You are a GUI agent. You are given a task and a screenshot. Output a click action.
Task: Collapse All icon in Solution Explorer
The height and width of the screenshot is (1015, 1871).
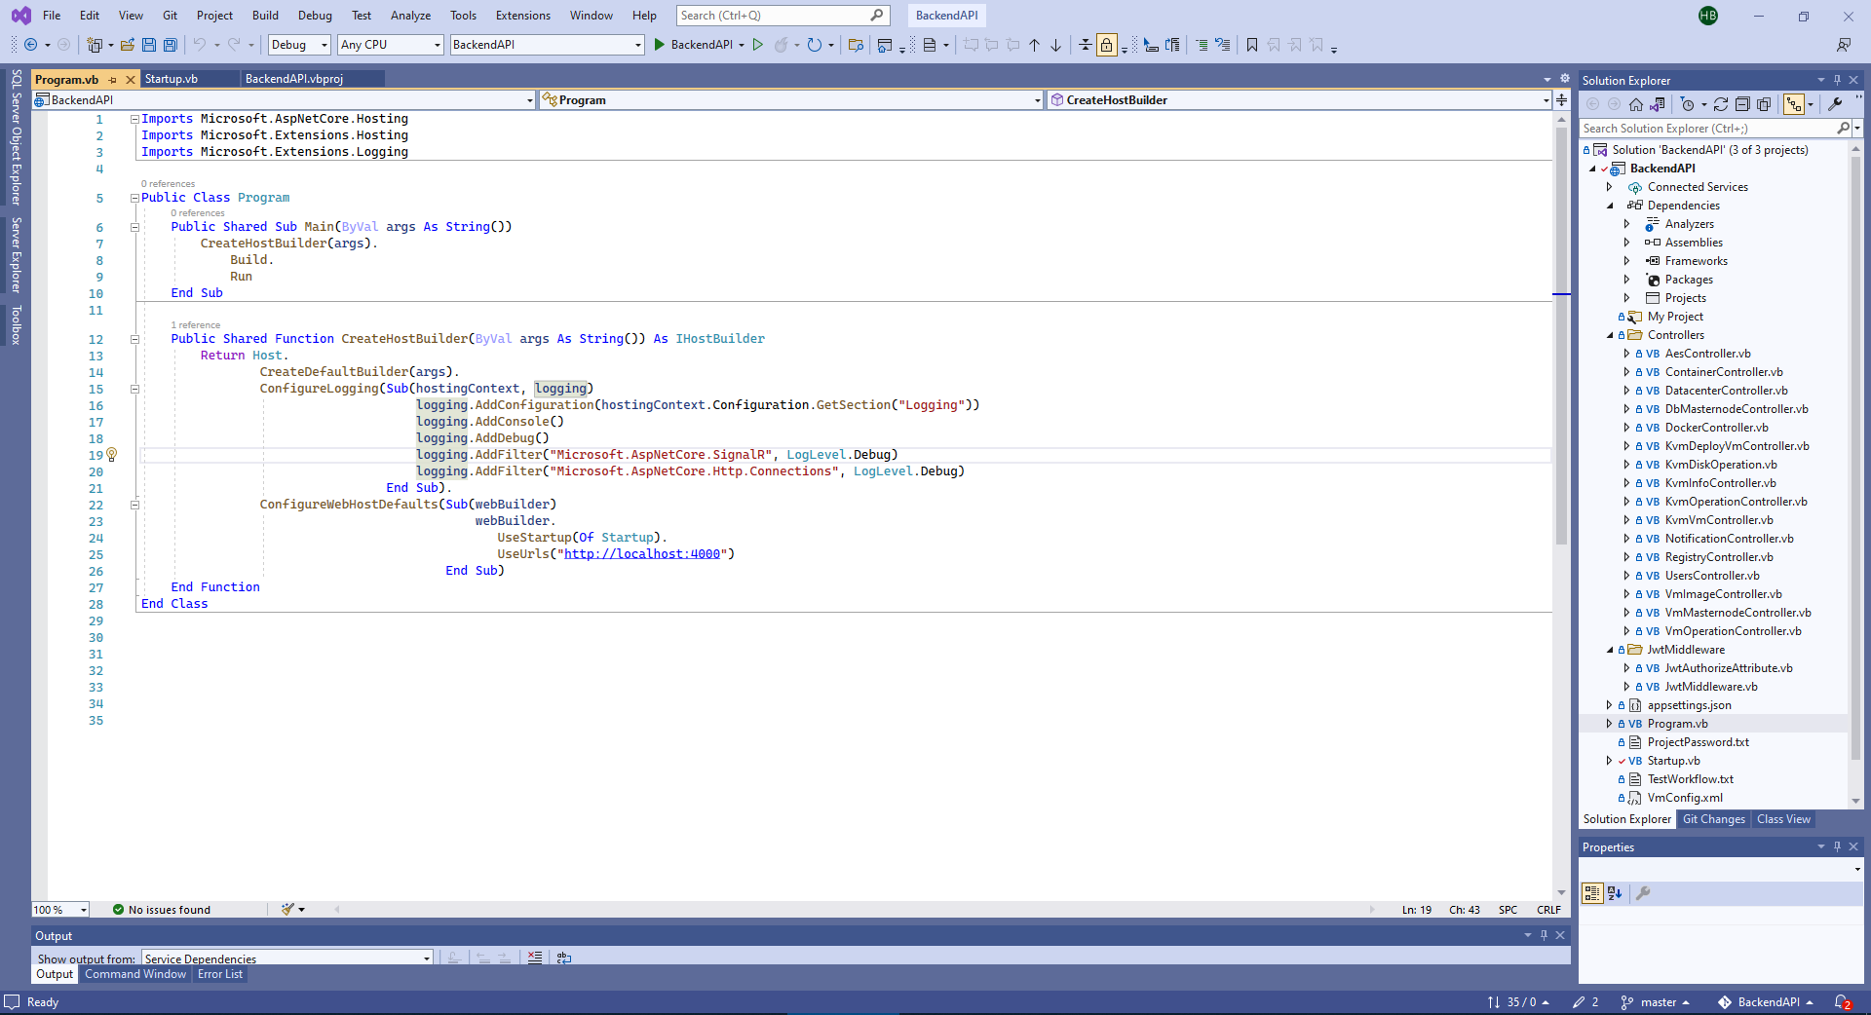pos(1742,104)
